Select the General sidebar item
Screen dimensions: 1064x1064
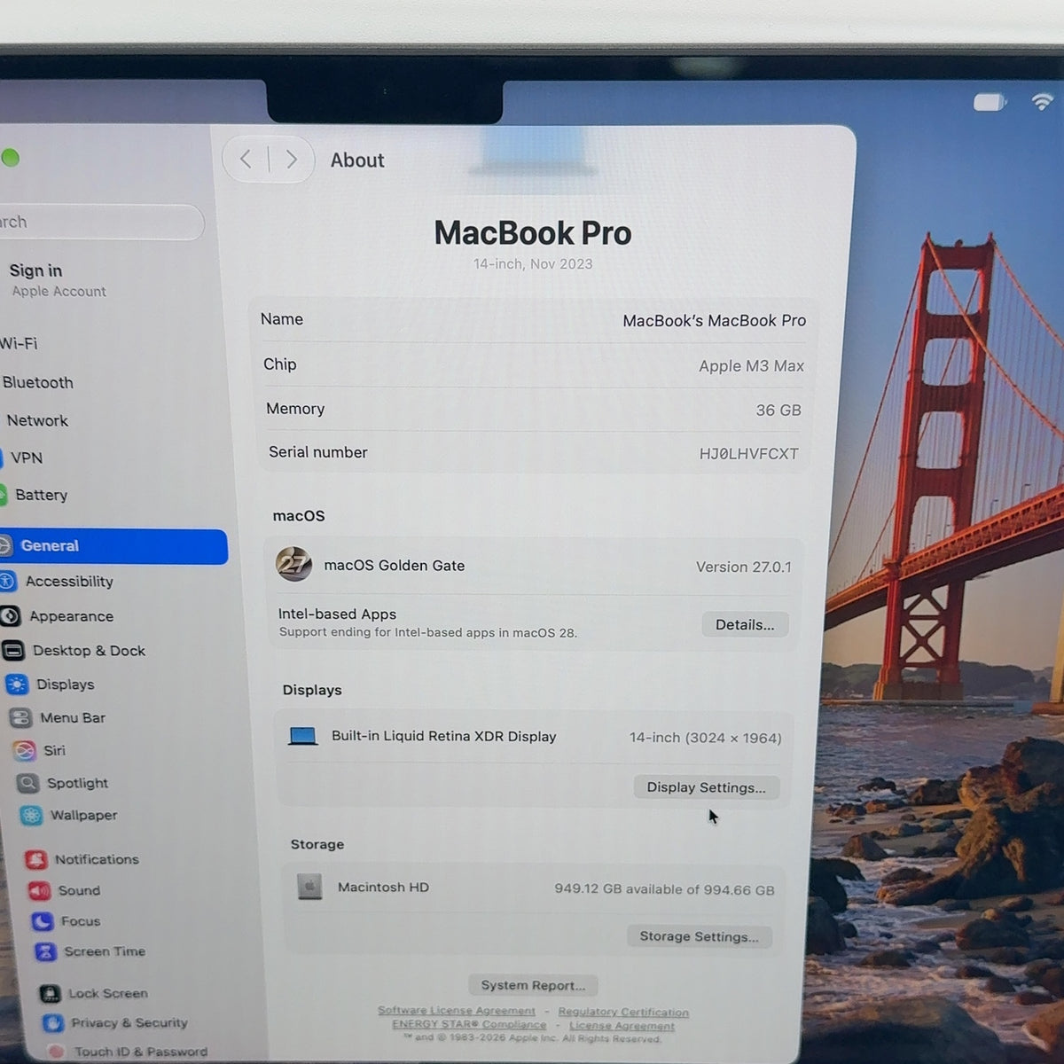[x=113, y=546]
